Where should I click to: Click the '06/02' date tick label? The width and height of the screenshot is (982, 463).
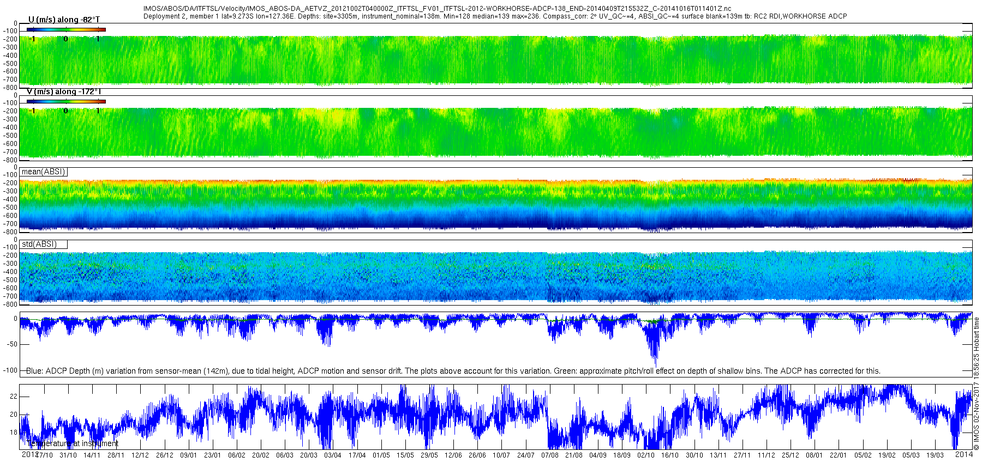(237, 455)
